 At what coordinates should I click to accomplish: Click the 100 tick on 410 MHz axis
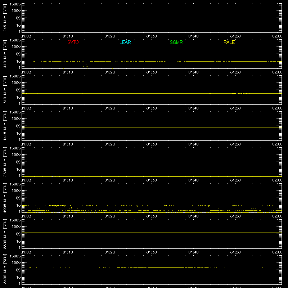click(17, 54)
